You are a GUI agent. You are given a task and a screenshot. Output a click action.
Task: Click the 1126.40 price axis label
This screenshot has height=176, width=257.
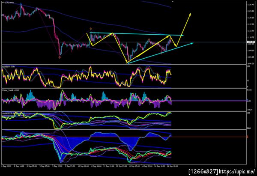coord(251,5)
